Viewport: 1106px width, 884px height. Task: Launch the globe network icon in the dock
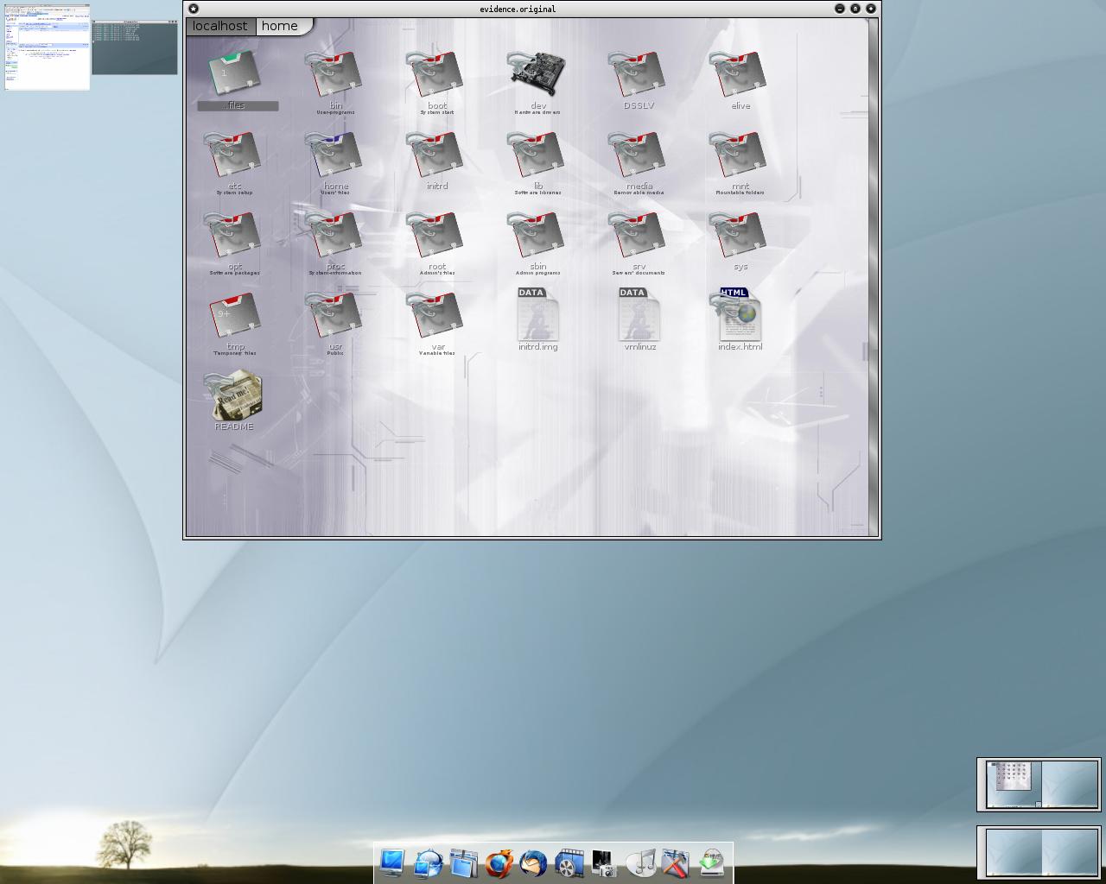click(x=428, y=862)
